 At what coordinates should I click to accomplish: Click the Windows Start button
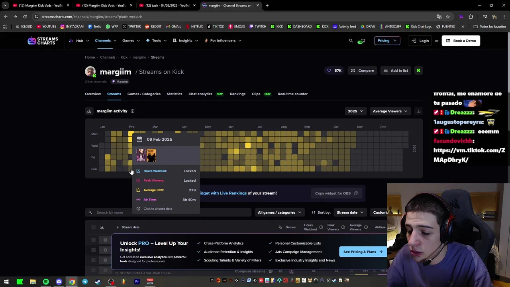pyautogui.click(x=6, y=282)
